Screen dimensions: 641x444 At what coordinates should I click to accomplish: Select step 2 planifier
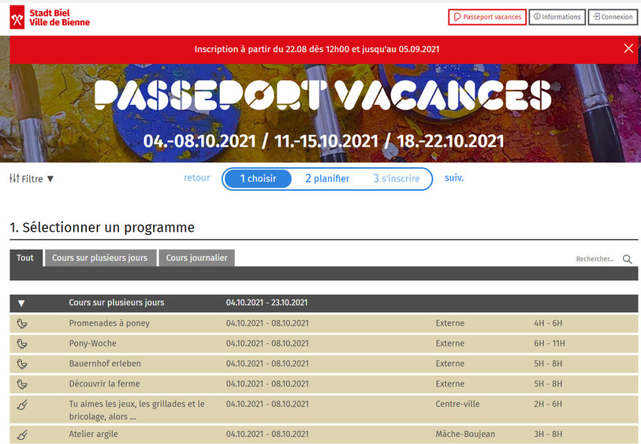tap(327, 179)
